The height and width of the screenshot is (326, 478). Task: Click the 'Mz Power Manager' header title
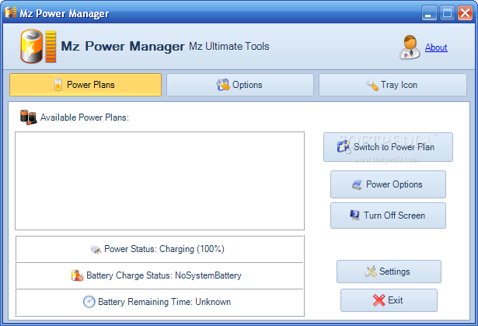tap(123, 47)
